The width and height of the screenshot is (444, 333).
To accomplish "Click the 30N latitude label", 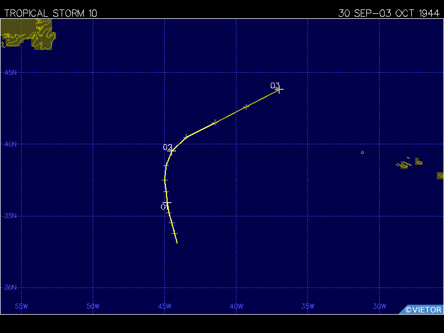I will (10, 287).
